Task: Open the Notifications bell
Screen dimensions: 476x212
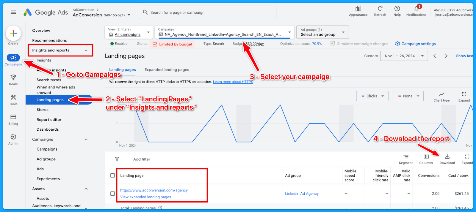Action: coord(417,8)
